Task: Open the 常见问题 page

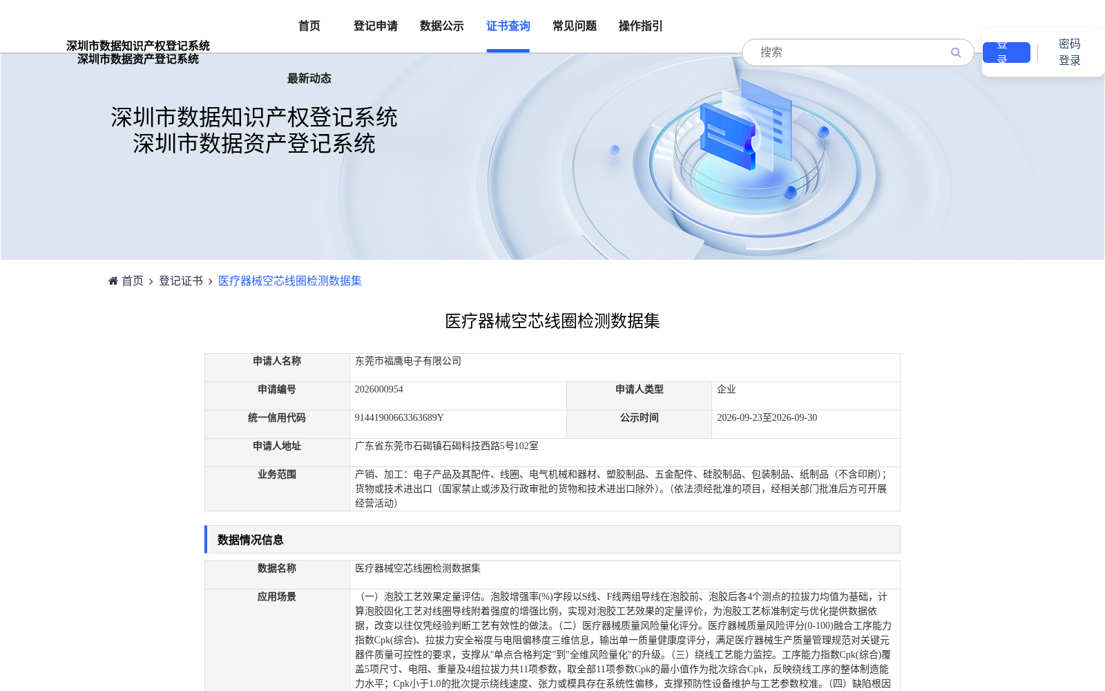Action: coord(575,26)
